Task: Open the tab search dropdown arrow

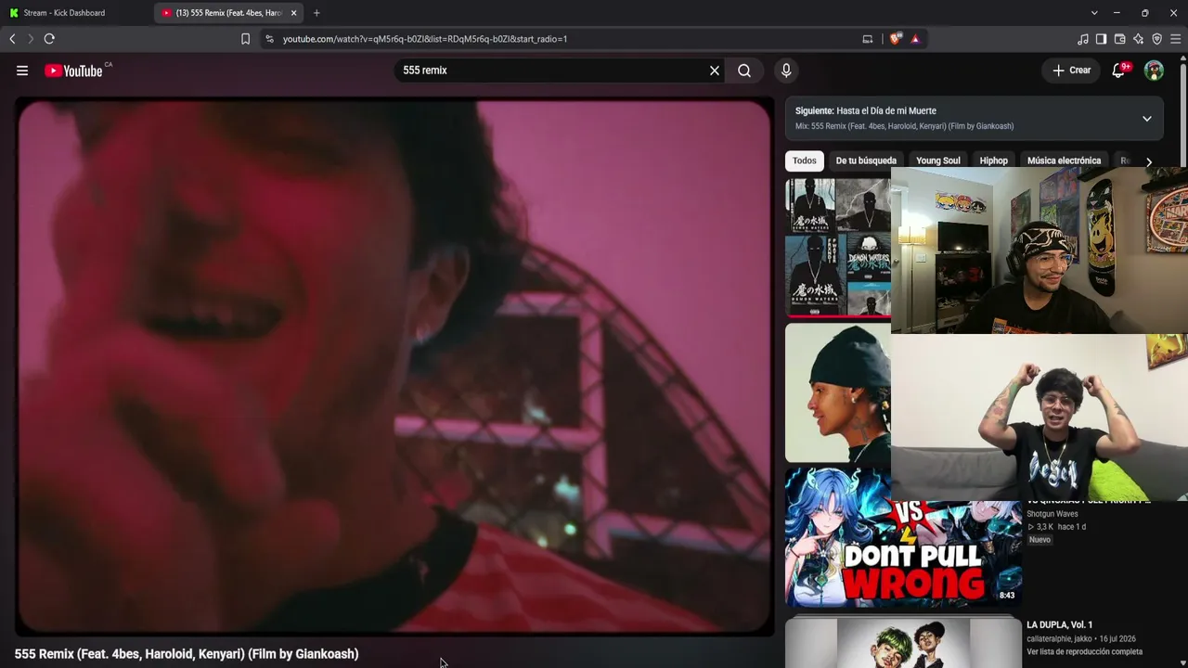Action: pos(1094,13)
